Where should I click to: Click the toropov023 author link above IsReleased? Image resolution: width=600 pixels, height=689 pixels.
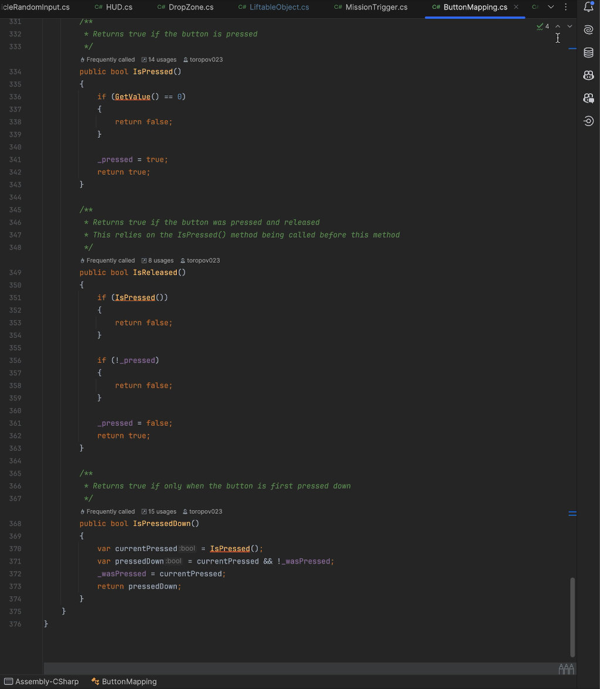point(203,260)
